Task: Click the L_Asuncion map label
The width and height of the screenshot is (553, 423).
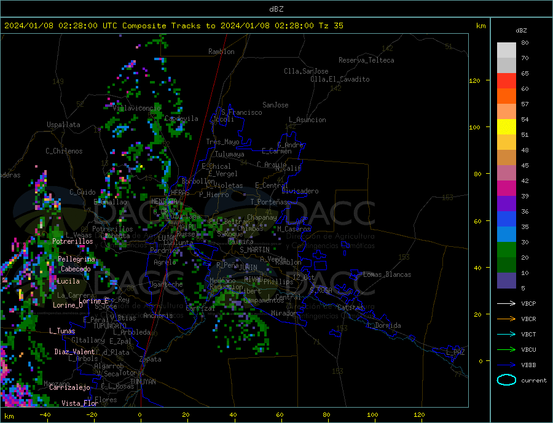Action: 308,120
